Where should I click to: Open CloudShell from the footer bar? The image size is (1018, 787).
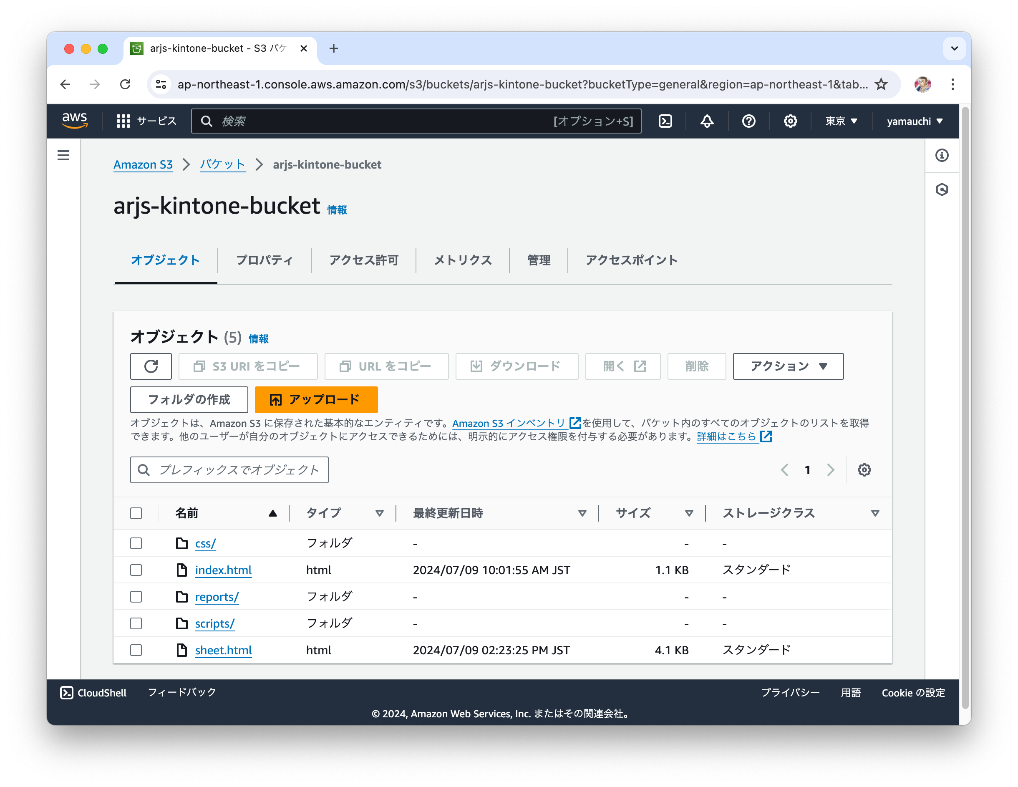[x=93, y=692]
